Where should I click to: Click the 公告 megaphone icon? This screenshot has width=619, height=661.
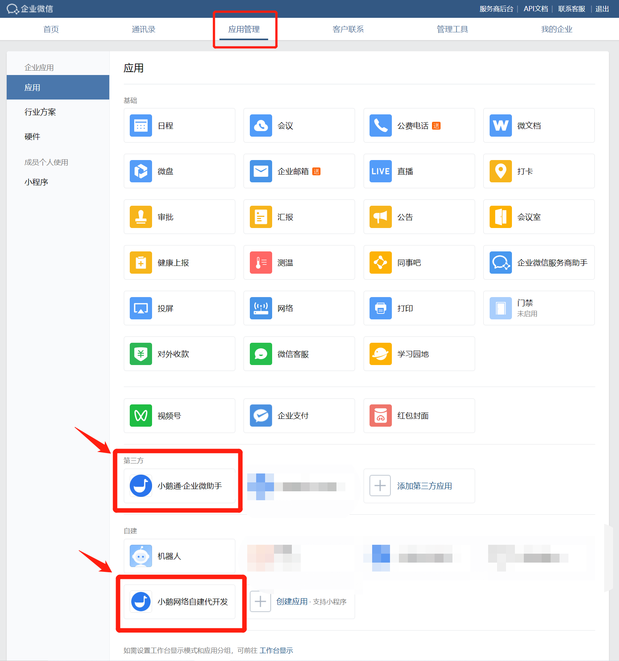tap(381, 217)
